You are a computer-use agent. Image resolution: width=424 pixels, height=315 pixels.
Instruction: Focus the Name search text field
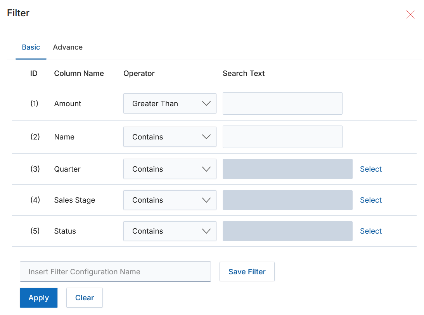tap(282, 137)
